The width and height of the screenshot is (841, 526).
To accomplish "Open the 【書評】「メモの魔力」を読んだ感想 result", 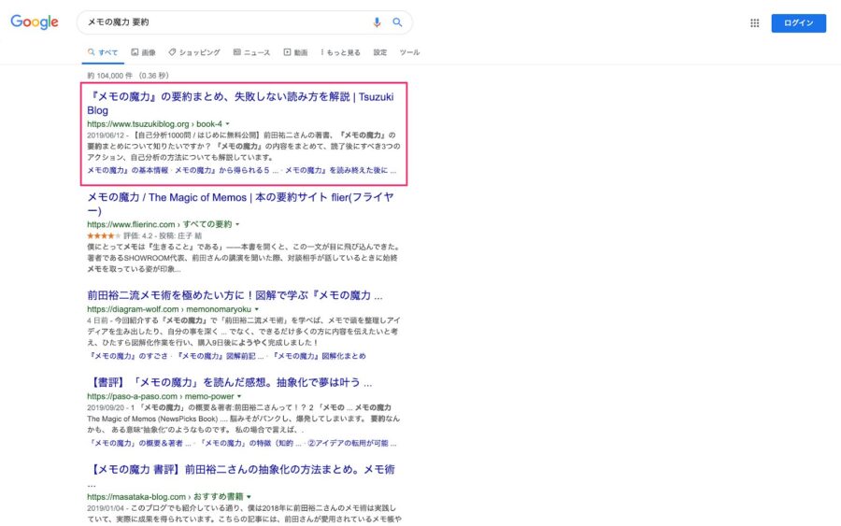I will (x=230, y=382).
